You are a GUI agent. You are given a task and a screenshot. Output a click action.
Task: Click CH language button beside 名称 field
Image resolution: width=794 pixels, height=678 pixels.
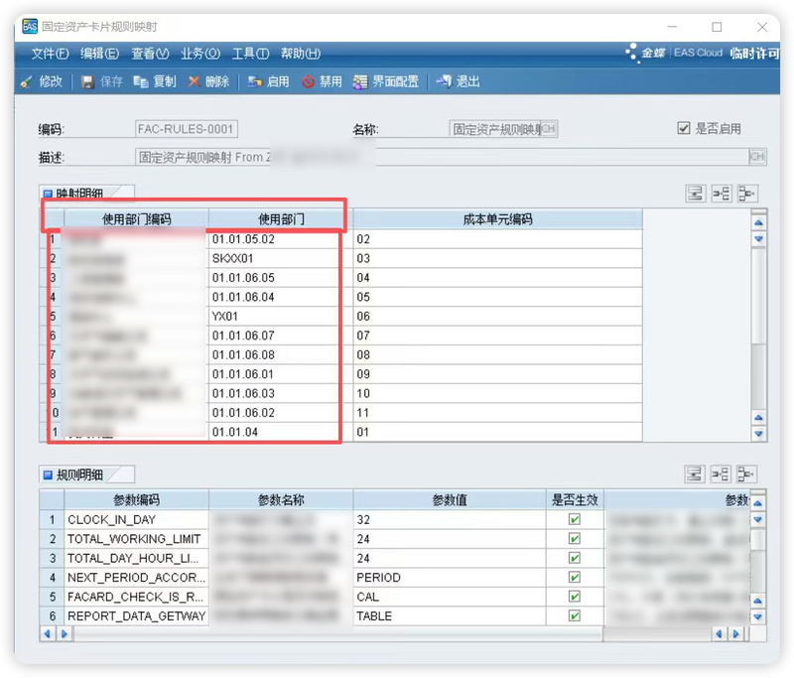549,129
